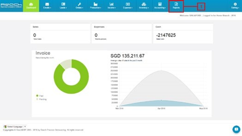The width and height of the screenshot is (242, 136).
Task: Toggle the Paid legend item
Action: 40,96
